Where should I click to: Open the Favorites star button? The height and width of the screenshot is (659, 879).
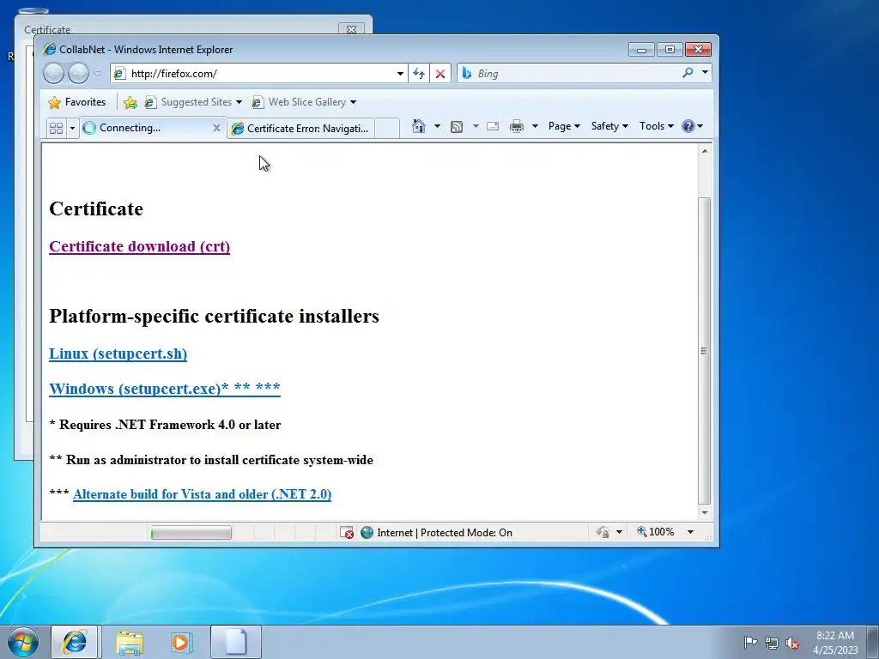click(76, 102)
